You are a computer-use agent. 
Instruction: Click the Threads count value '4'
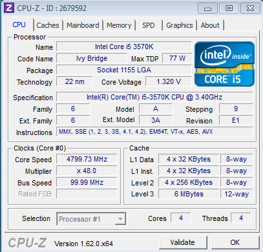(241, 218)
